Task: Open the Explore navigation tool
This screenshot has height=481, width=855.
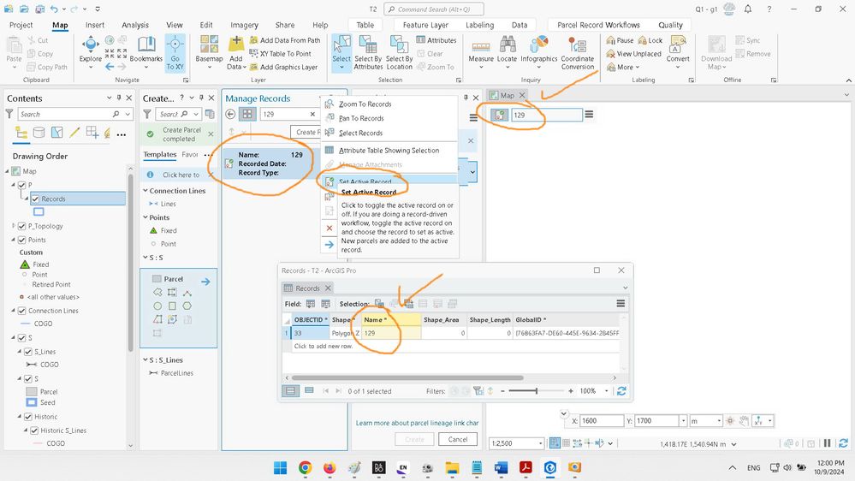Action: 91,52
